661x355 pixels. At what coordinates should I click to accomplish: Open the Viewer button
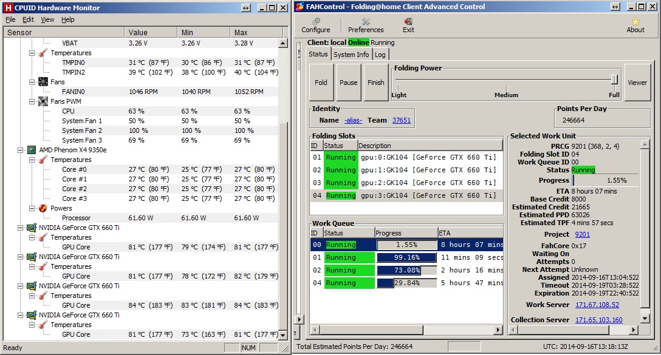(x=637, y=83)
